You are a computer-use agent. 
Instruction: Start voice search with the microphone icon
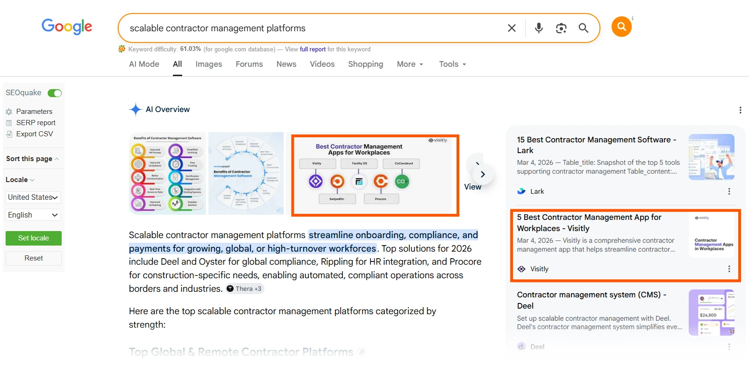(539, 28)
